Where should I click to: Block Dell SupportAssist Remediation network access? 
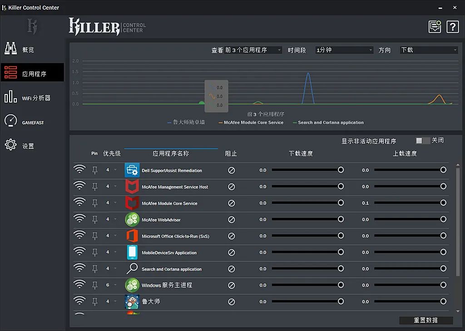(231, 170)
